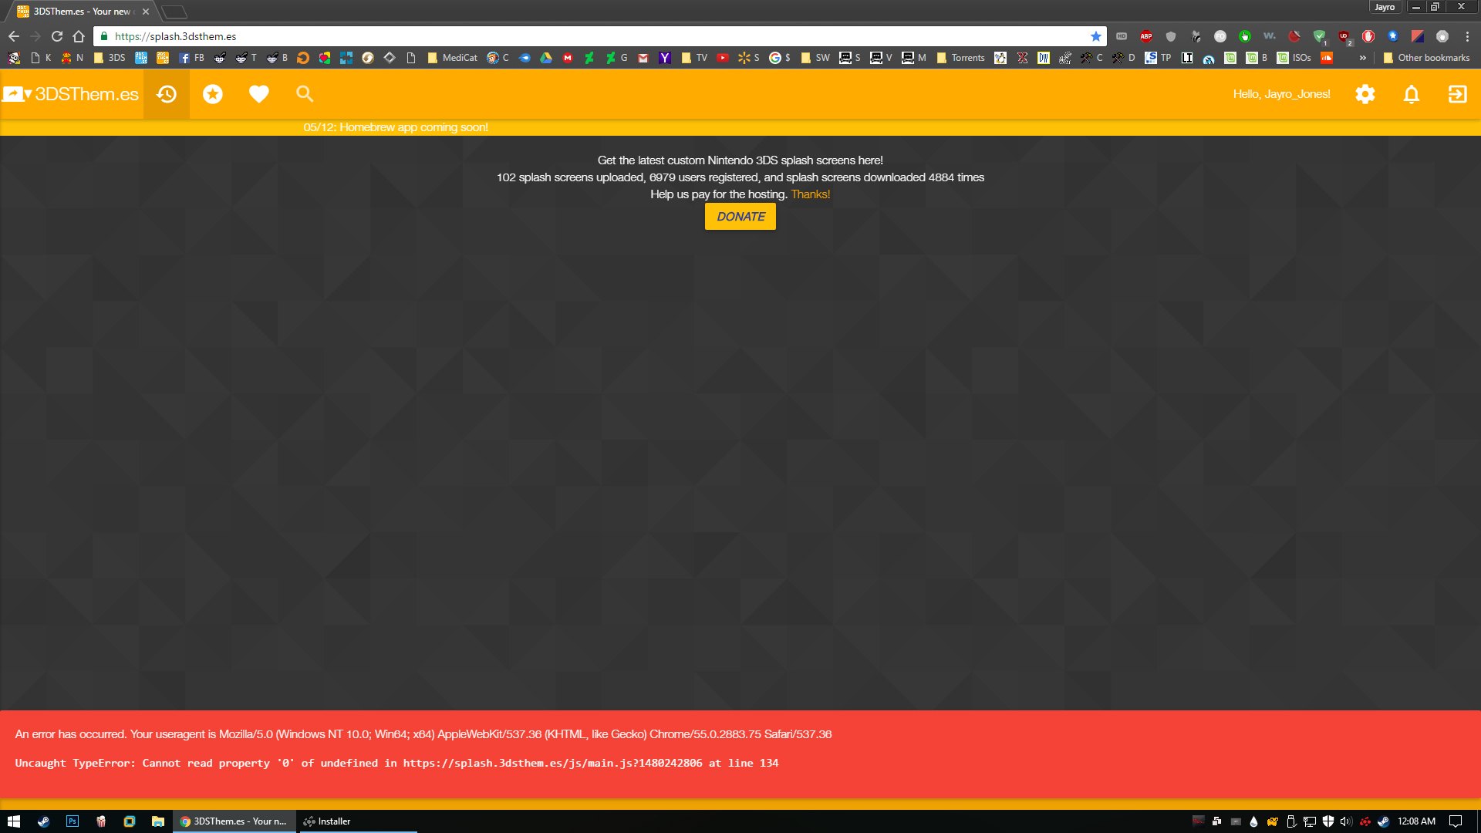Open the ISOs bookmark

[x=1294, y=58]
